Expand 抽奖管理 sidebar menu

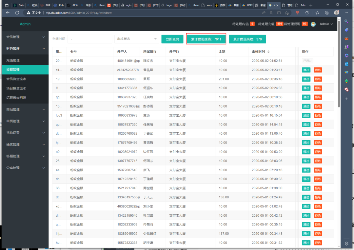(x=25, y=144)
